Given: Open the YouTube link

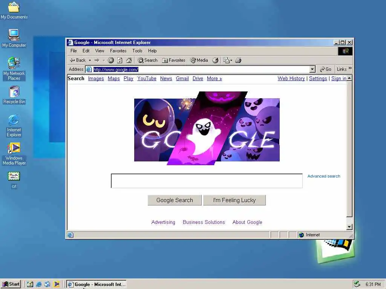Looking at the screenshot, I should click(x=147, y=78).
